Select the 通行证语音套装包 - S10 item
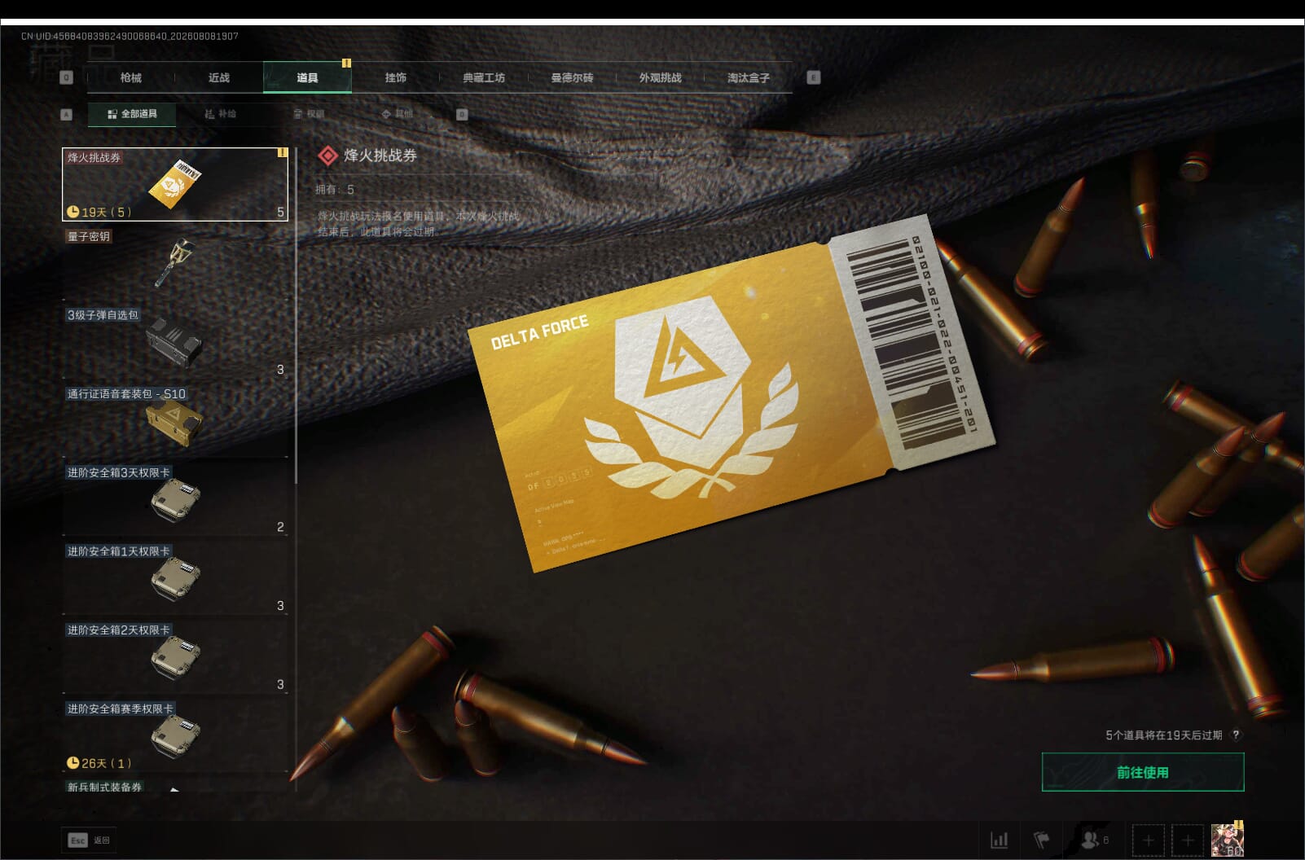 click(175, 420)
